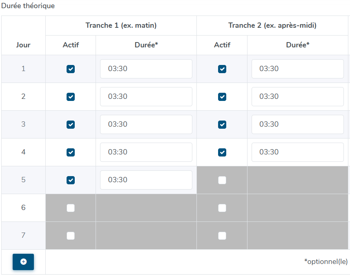The height and width of the screenshot is (275, 350).
Task: Toggle Tranche 2 Actif checkbox for day 2
Action: pos(222,97)
